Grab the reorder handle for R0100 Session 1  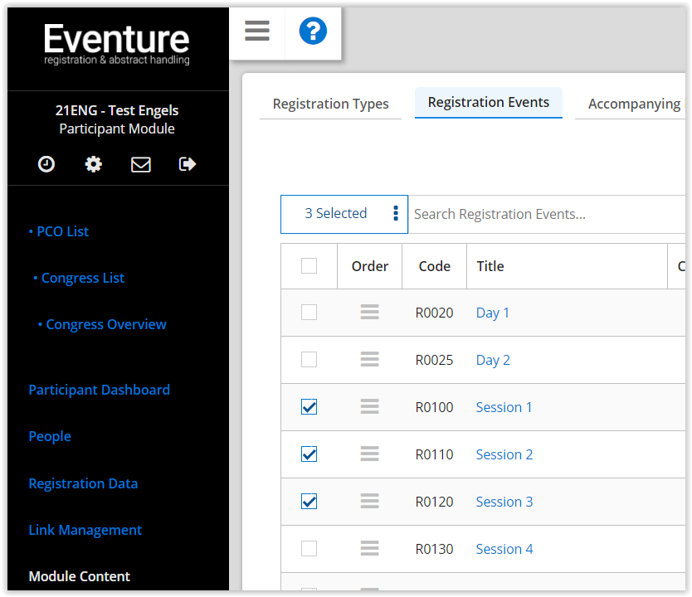coord(369,406)
